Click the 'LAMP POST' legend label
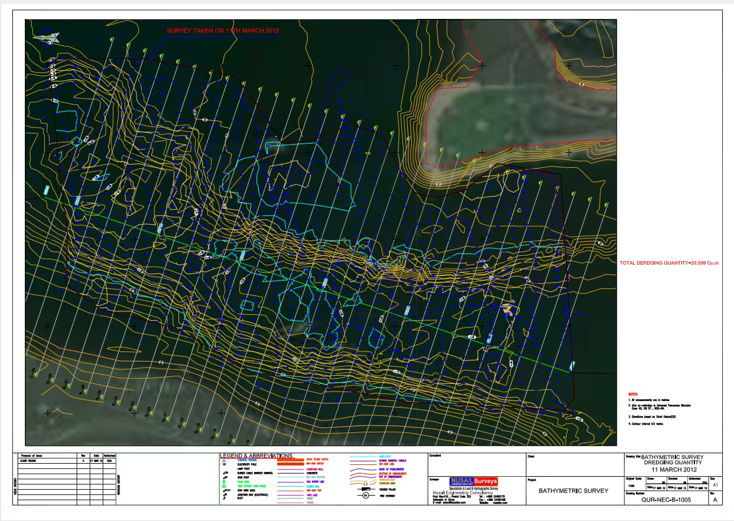This screenshot has height=521, width=734. (x=243, y=469)
